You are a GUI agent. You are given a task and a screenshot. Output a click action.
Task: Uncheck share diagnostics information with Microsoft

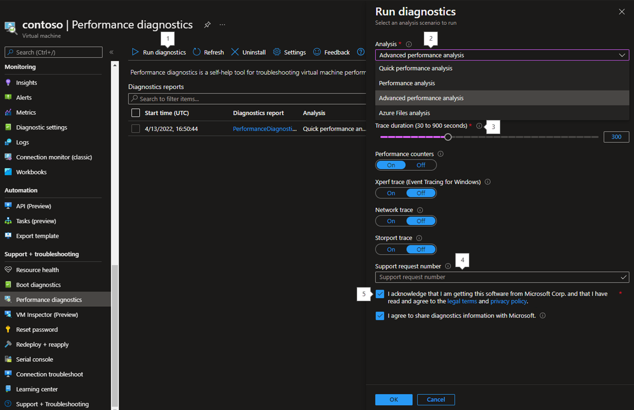(x=380, y=316)
